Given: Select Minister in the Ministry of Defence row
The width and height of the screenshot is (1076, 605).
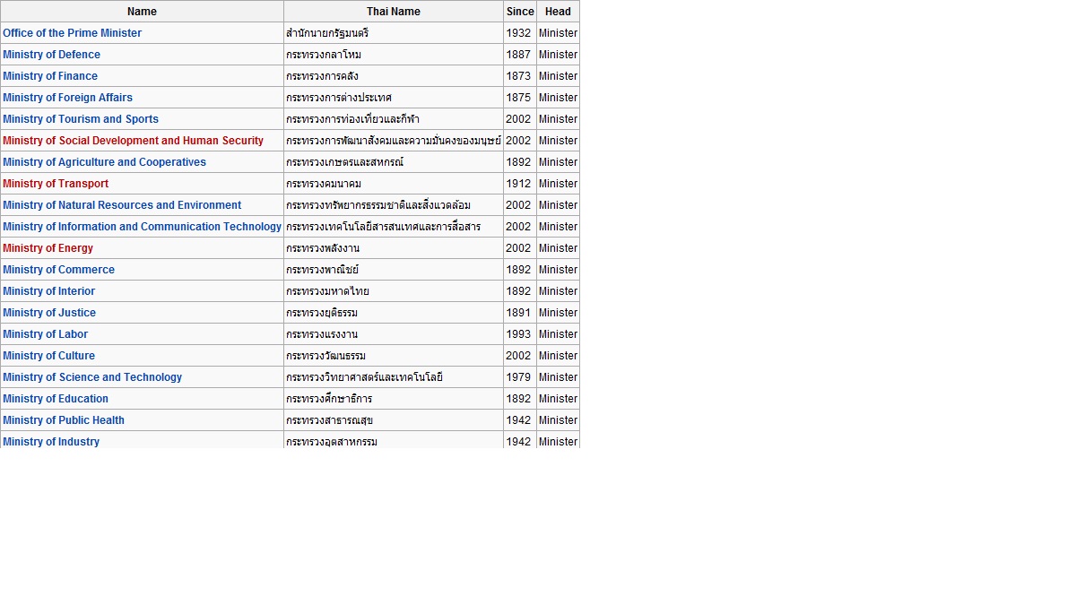Looking at the screenshot, I should [558, 55].
